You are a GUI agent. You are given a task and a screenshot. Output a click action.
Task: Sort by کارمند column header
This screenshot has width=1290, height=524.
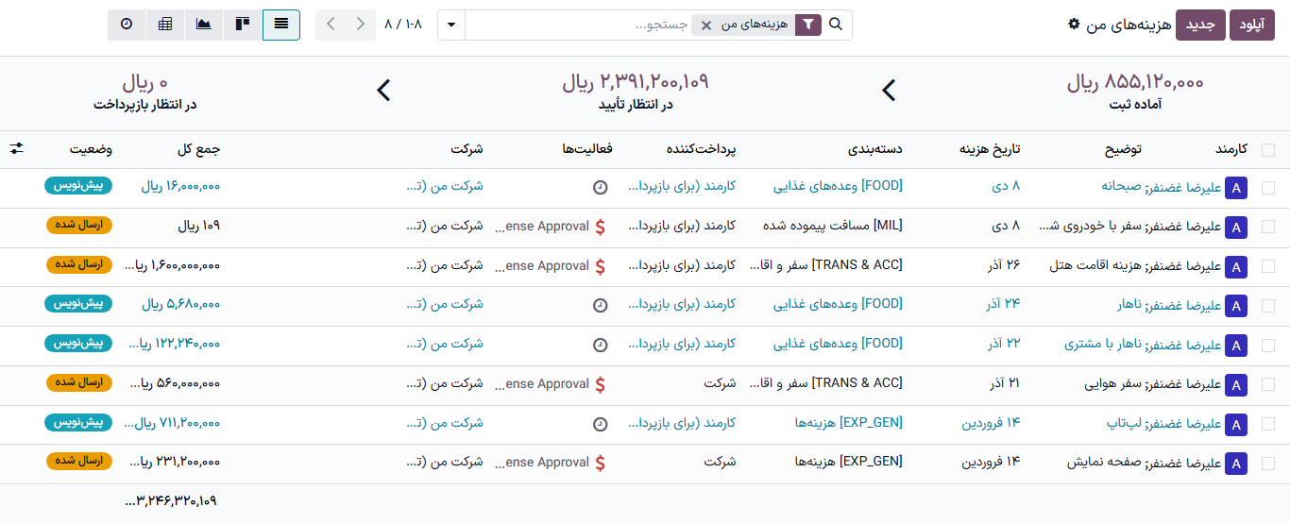pos(1231,149)
